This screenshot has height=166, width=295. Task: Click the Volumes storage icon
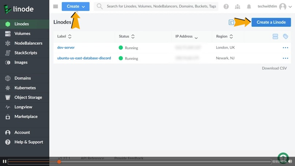pyautogui.click(x=8, y=34)
